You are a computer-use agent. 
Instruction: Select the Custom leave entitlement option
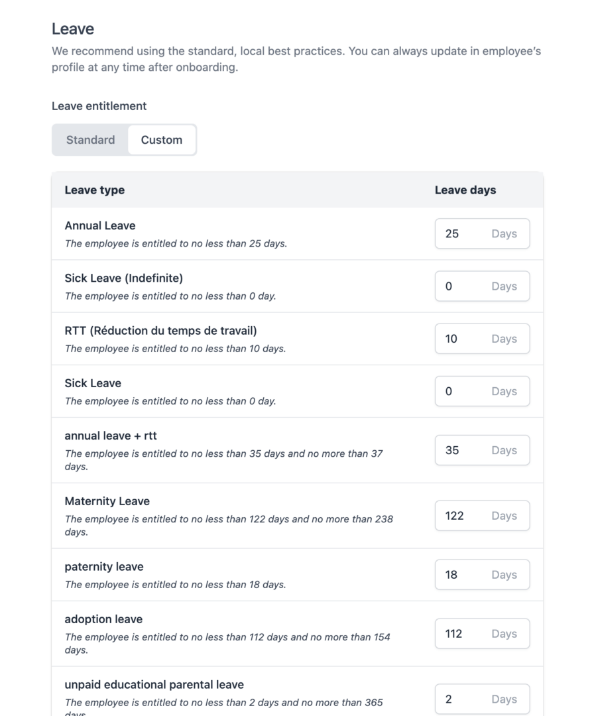(162, 140)
